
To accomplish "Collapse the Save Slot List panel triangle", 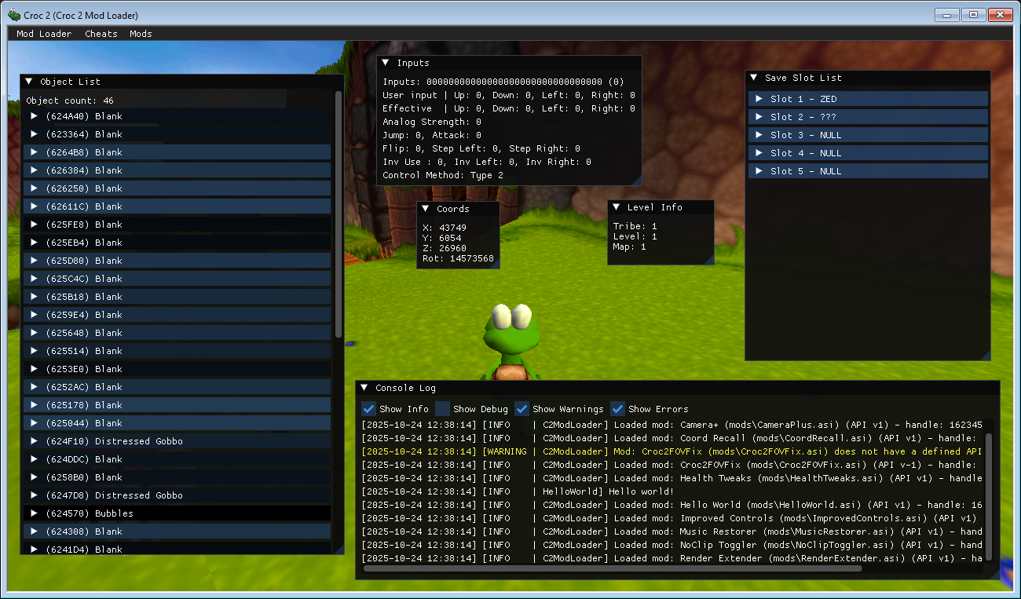I will [x=752, y=78].
